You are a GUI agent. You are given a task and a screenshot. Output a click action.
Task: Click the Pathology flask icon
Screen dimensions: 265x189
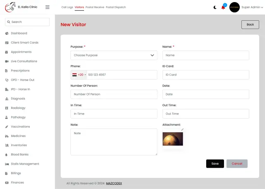tap(7, 117)
